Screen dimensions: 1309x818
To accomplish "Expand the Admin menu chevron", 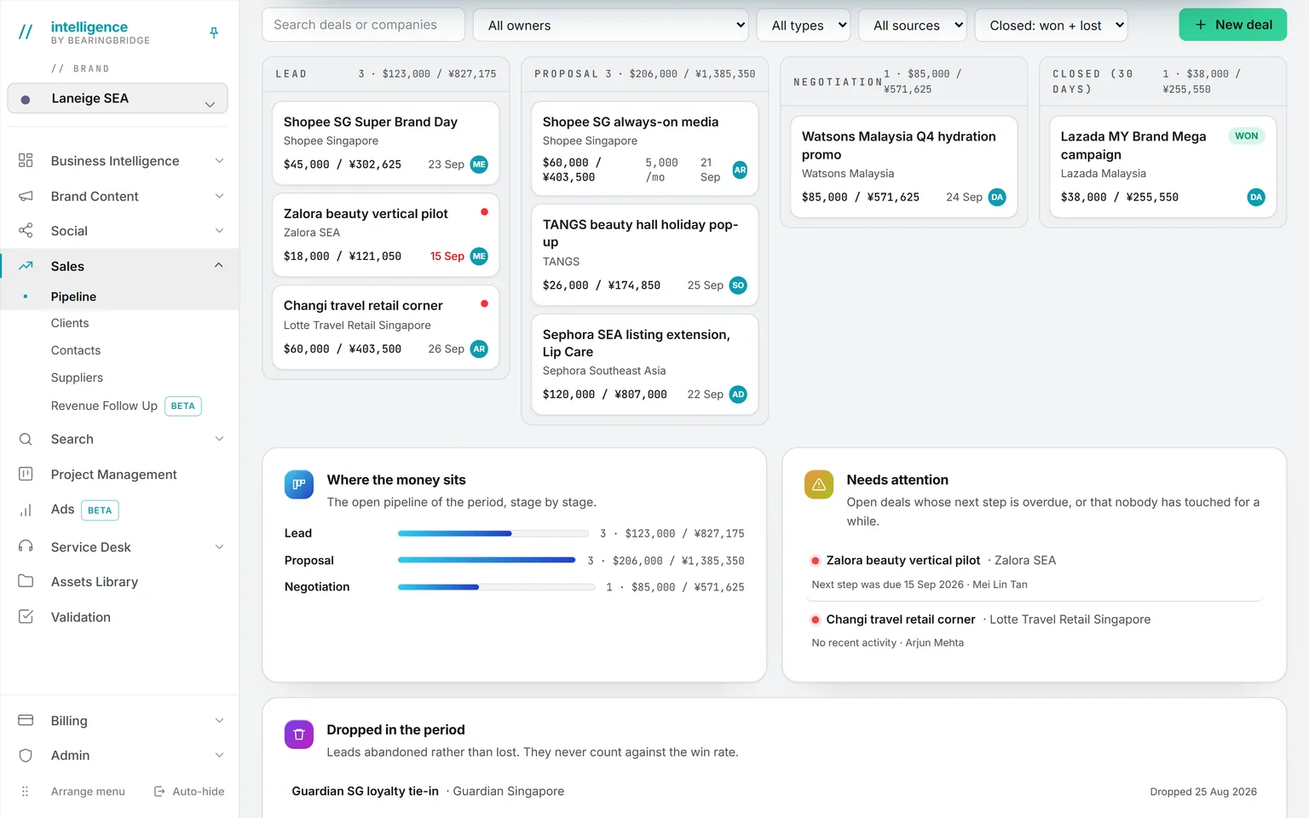I will [219, 755].
